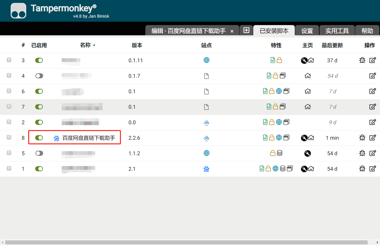
Task: Click last updated 37 d value
Action: [332, 60]
